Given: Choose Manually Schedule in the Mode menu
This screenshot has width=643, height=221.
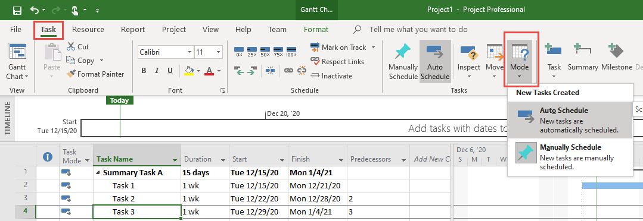Looking at the screenshot, I should pyautogui.click(x=570, y=157).
